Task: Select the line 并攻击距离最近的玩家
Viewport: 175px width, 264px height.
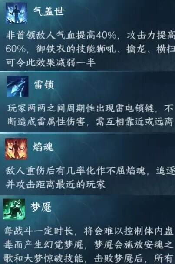Action: click(x=56, y=184)
